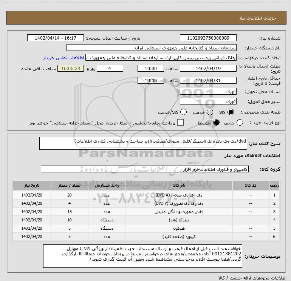Image resolution: width=291 pixels, height=281 pixels.
Task: Click the deadline time field 10:00
Action: 151,68
